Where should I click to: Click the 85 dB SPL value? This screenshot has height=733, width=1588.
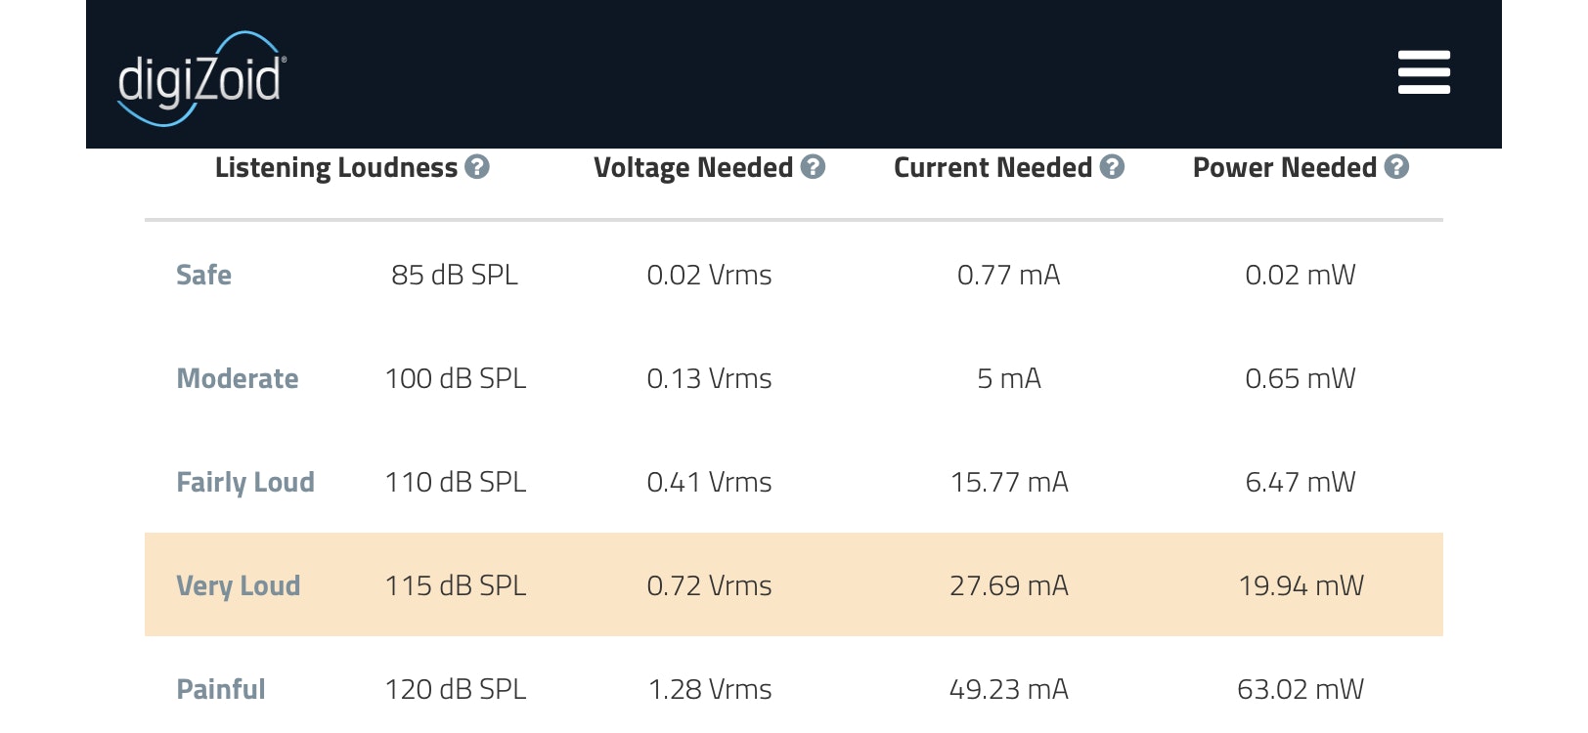(455, 275)
